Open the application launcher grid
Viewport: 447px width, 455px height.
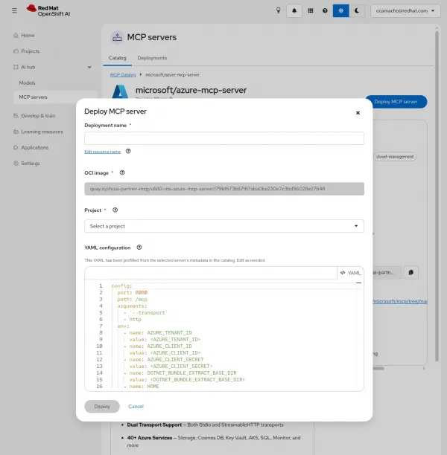pyautogui.click(x=311, y=10)
